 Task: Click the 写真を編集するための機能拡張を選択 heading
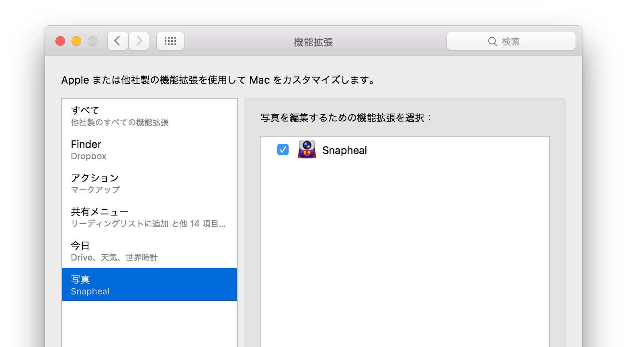tap(346, 117)
